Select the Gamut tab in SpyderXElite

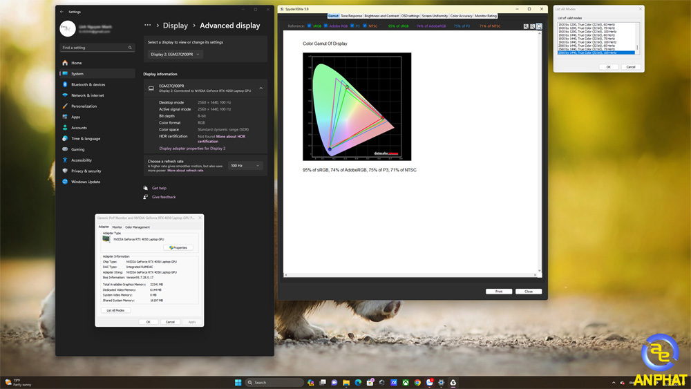coord(333,16)
